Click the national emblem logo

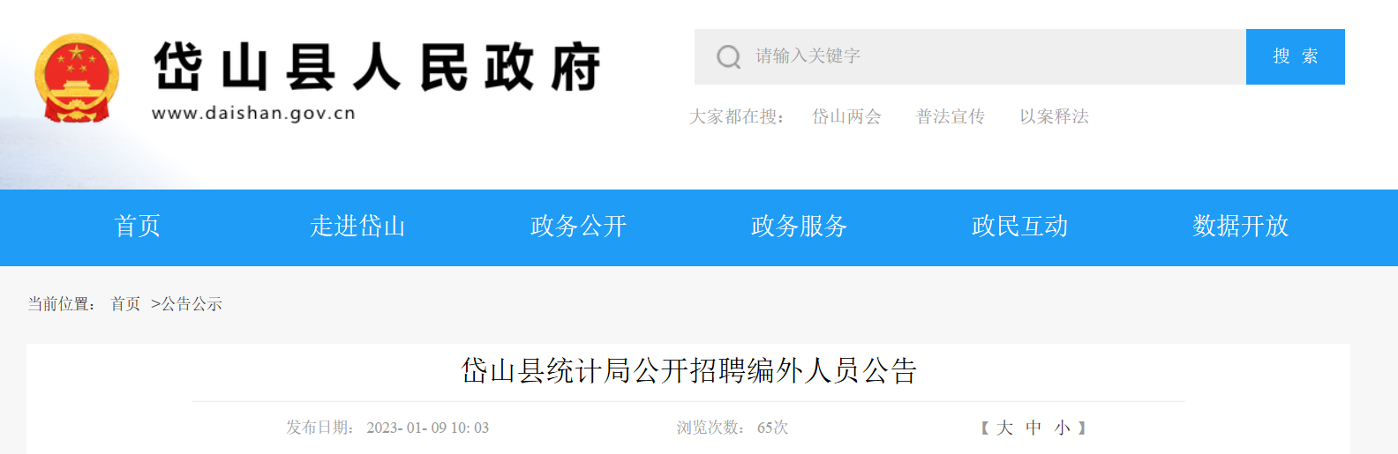[x=77, y=78]
